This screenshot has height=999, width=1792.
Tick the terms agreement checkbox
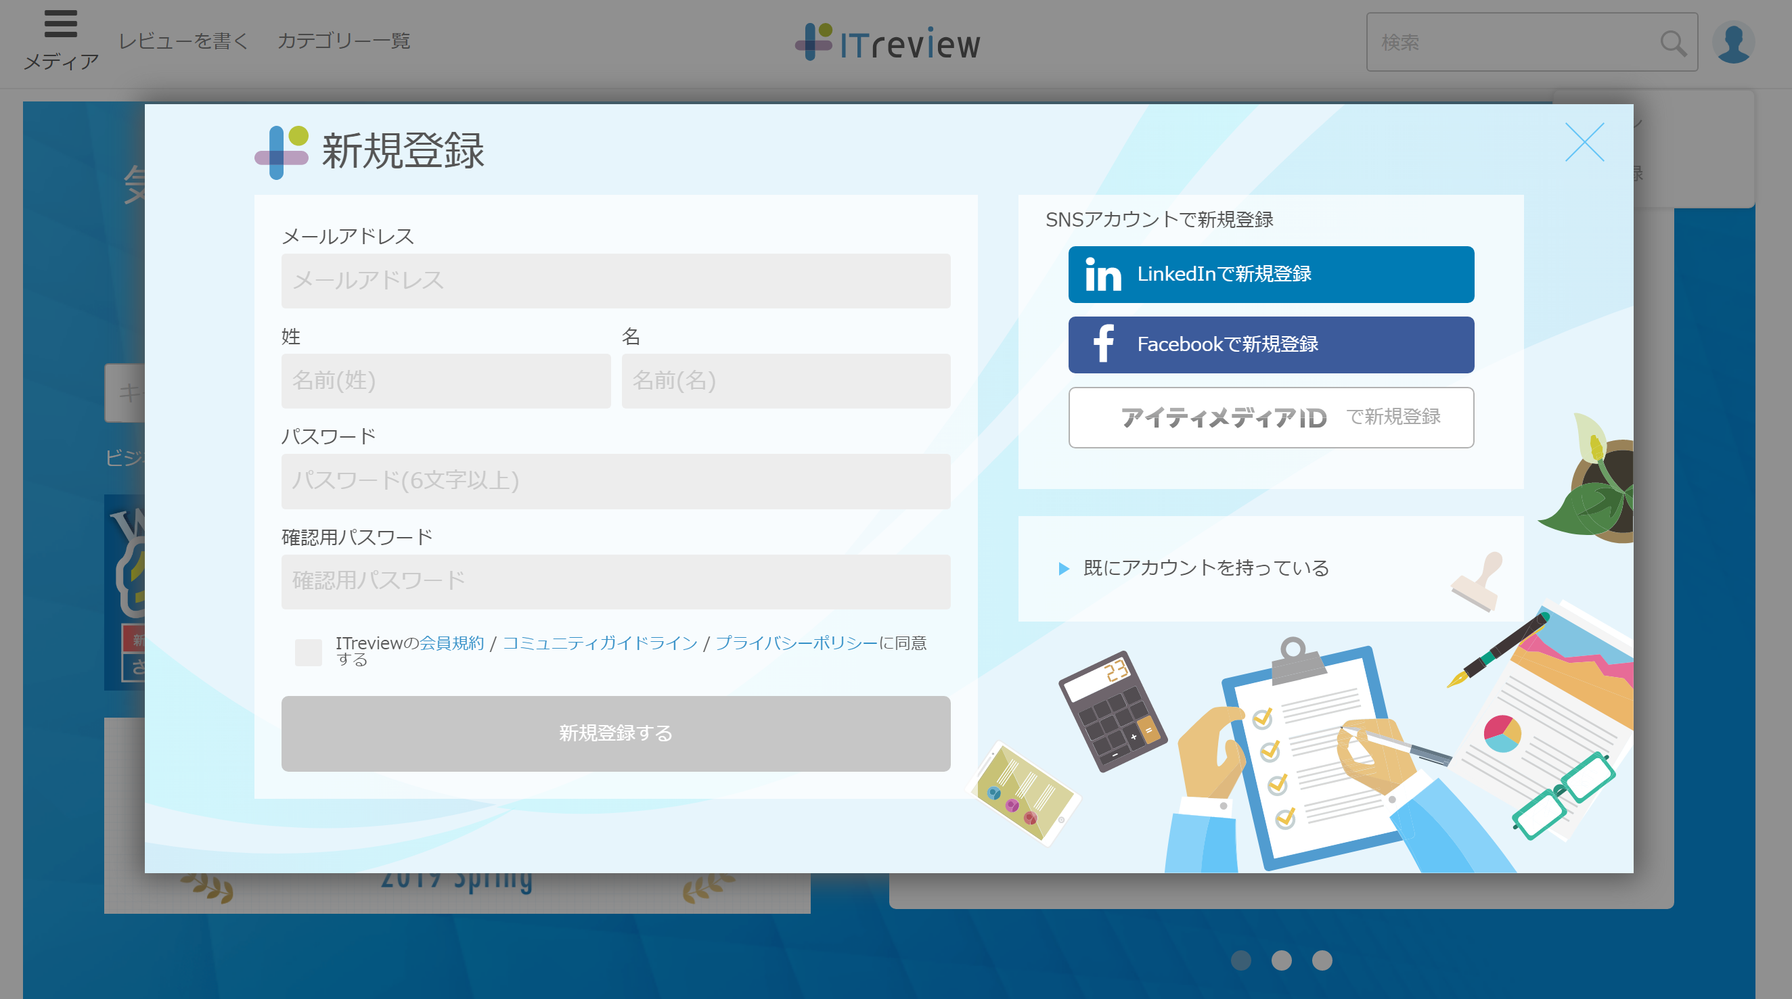(x=308, y=652)
